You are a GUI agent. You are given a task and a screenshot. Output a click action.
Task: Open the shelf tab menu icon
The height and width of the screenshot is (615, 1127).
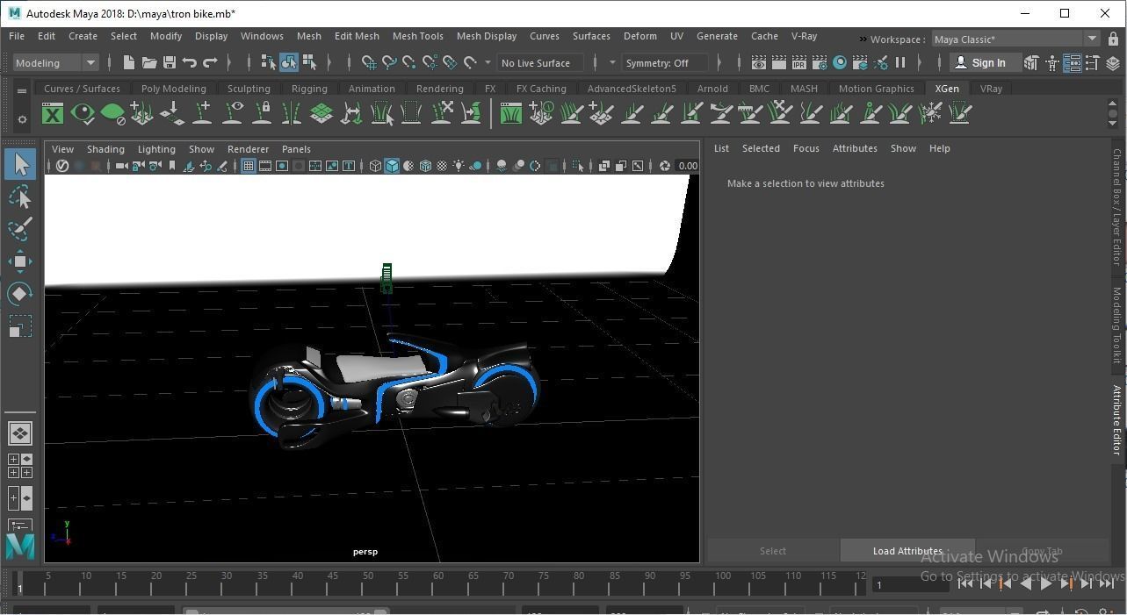pos(22,89)
